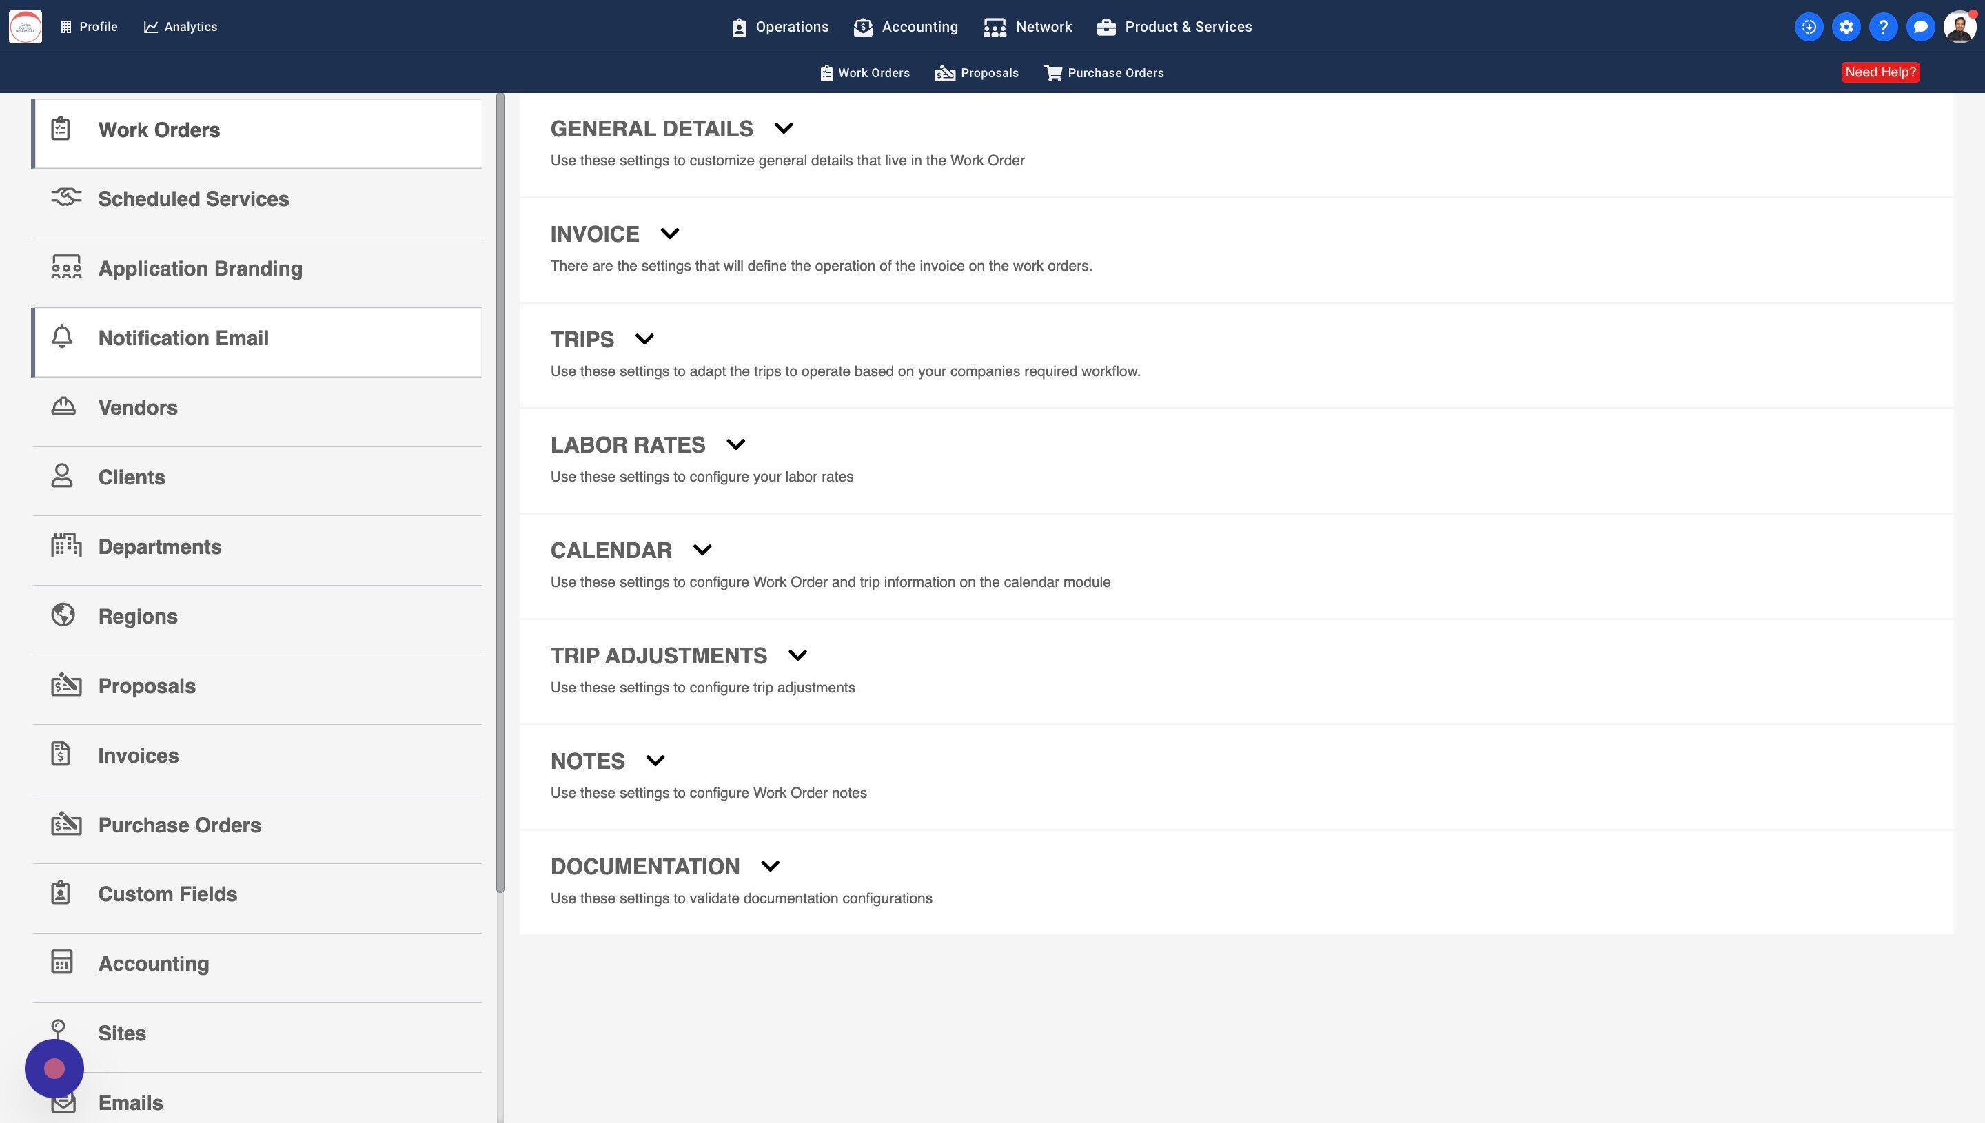Expand the Invoice settings section
This screenshot has width=1985, height=1123.
coord(670,234)
